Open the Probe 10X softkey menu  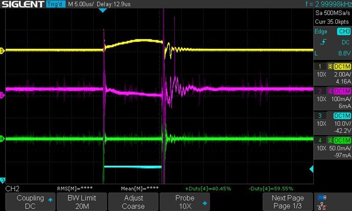click(x=185, y=202)
